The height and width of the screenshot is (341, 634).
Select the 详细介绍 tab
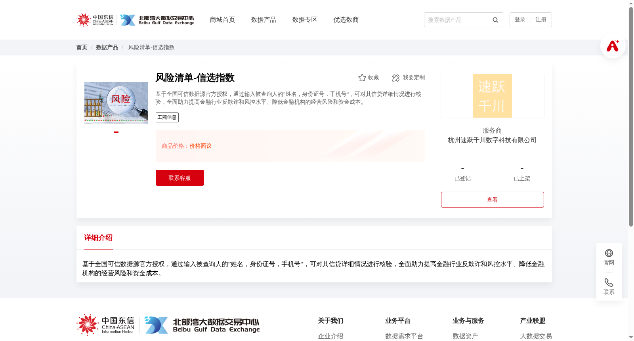pos(98,238)
